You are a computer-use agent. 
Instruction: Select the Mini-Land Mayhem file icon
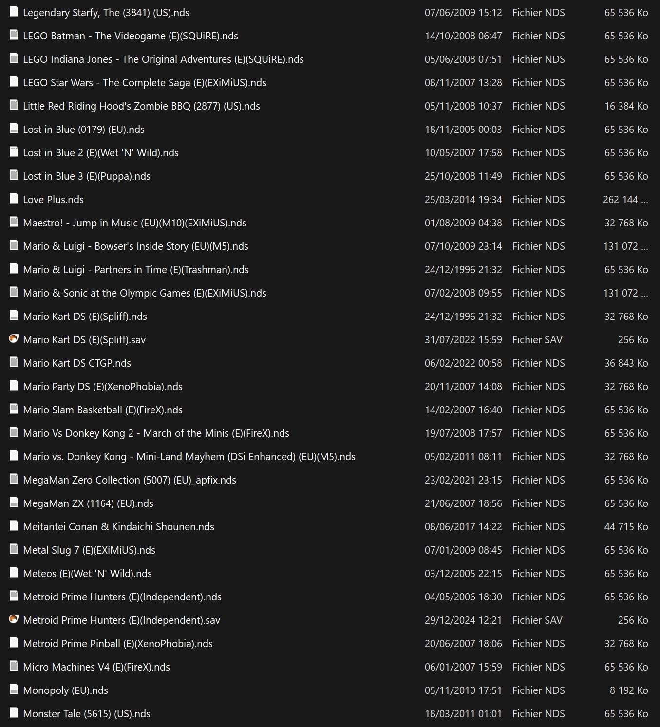click(x=14, y=456)
